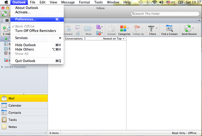
Task: Open the Junk dropdown arrow
Action: [102, 33]
